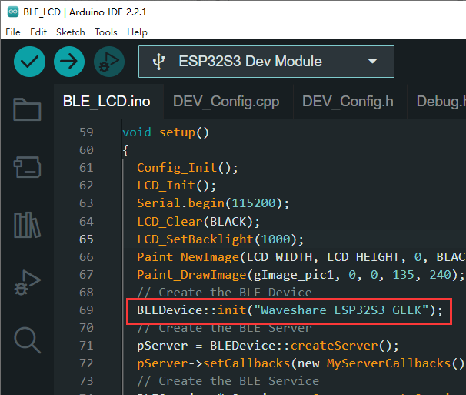
Task: Open the Boards Manager sidebar icon
Action: click(x=28, y=166)
